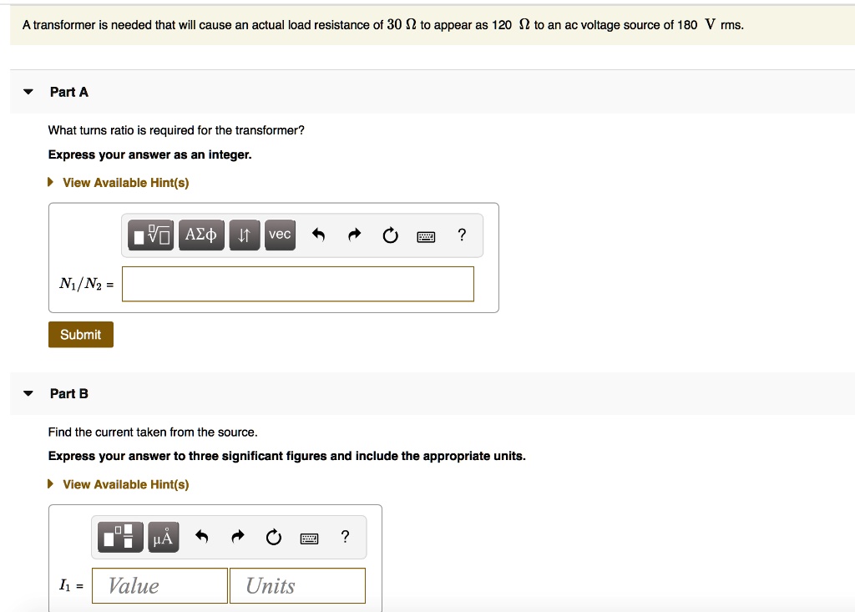This screenshot has width=855, height=612.
Task: Open the keyboard icon in Part B
Action: click(x=309, y=537)
